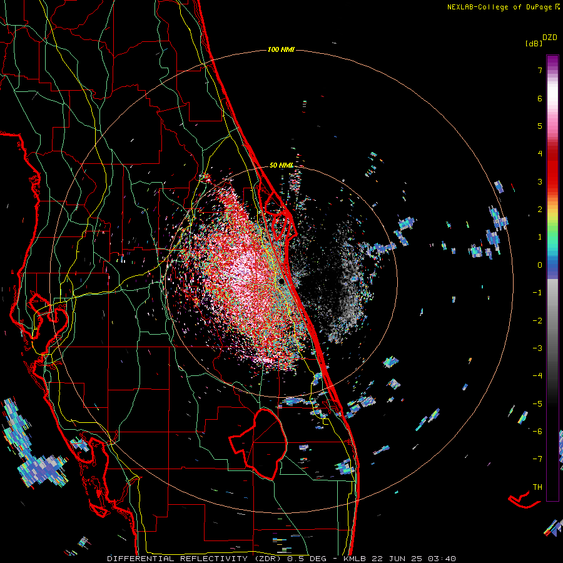Click the -7 value on the dB scale
Image resolution: width=563 pixels, height=563 pixels.
point(537,459)
